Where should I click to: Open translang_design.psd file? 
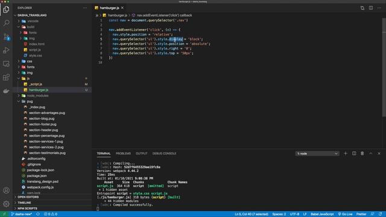43,181
